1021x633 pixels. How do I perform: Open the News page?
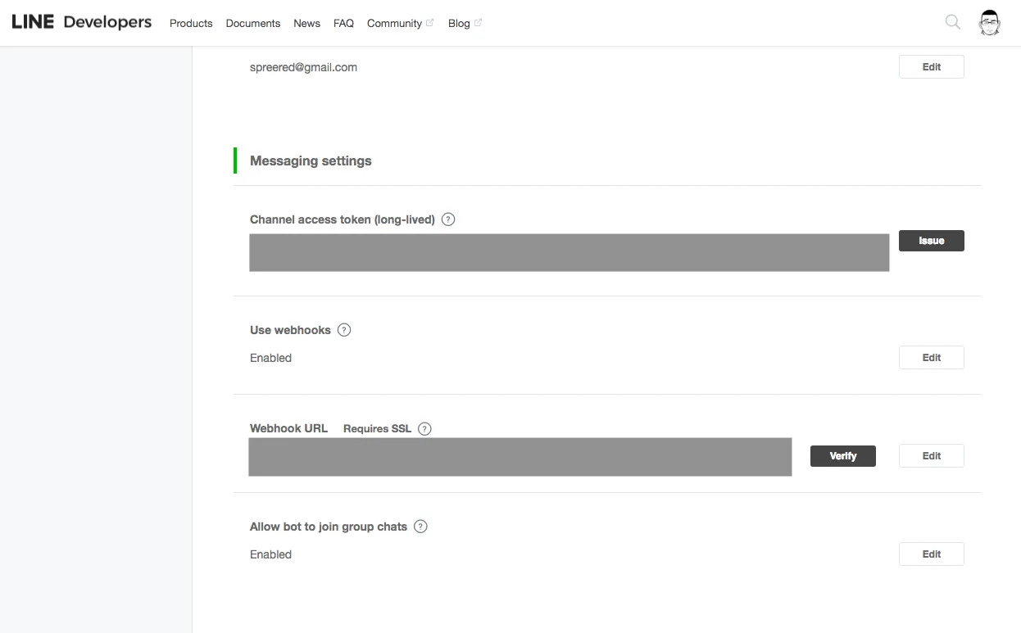click(x=306, y=23)
